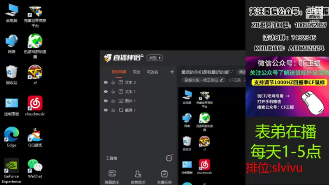Toggle lock on 文本 2 source

coord(113,82)
